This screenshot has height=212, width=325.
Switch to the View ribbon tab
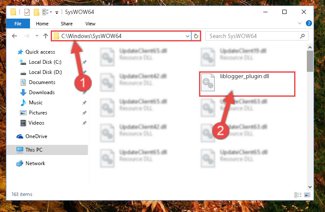tap(90, 24)
